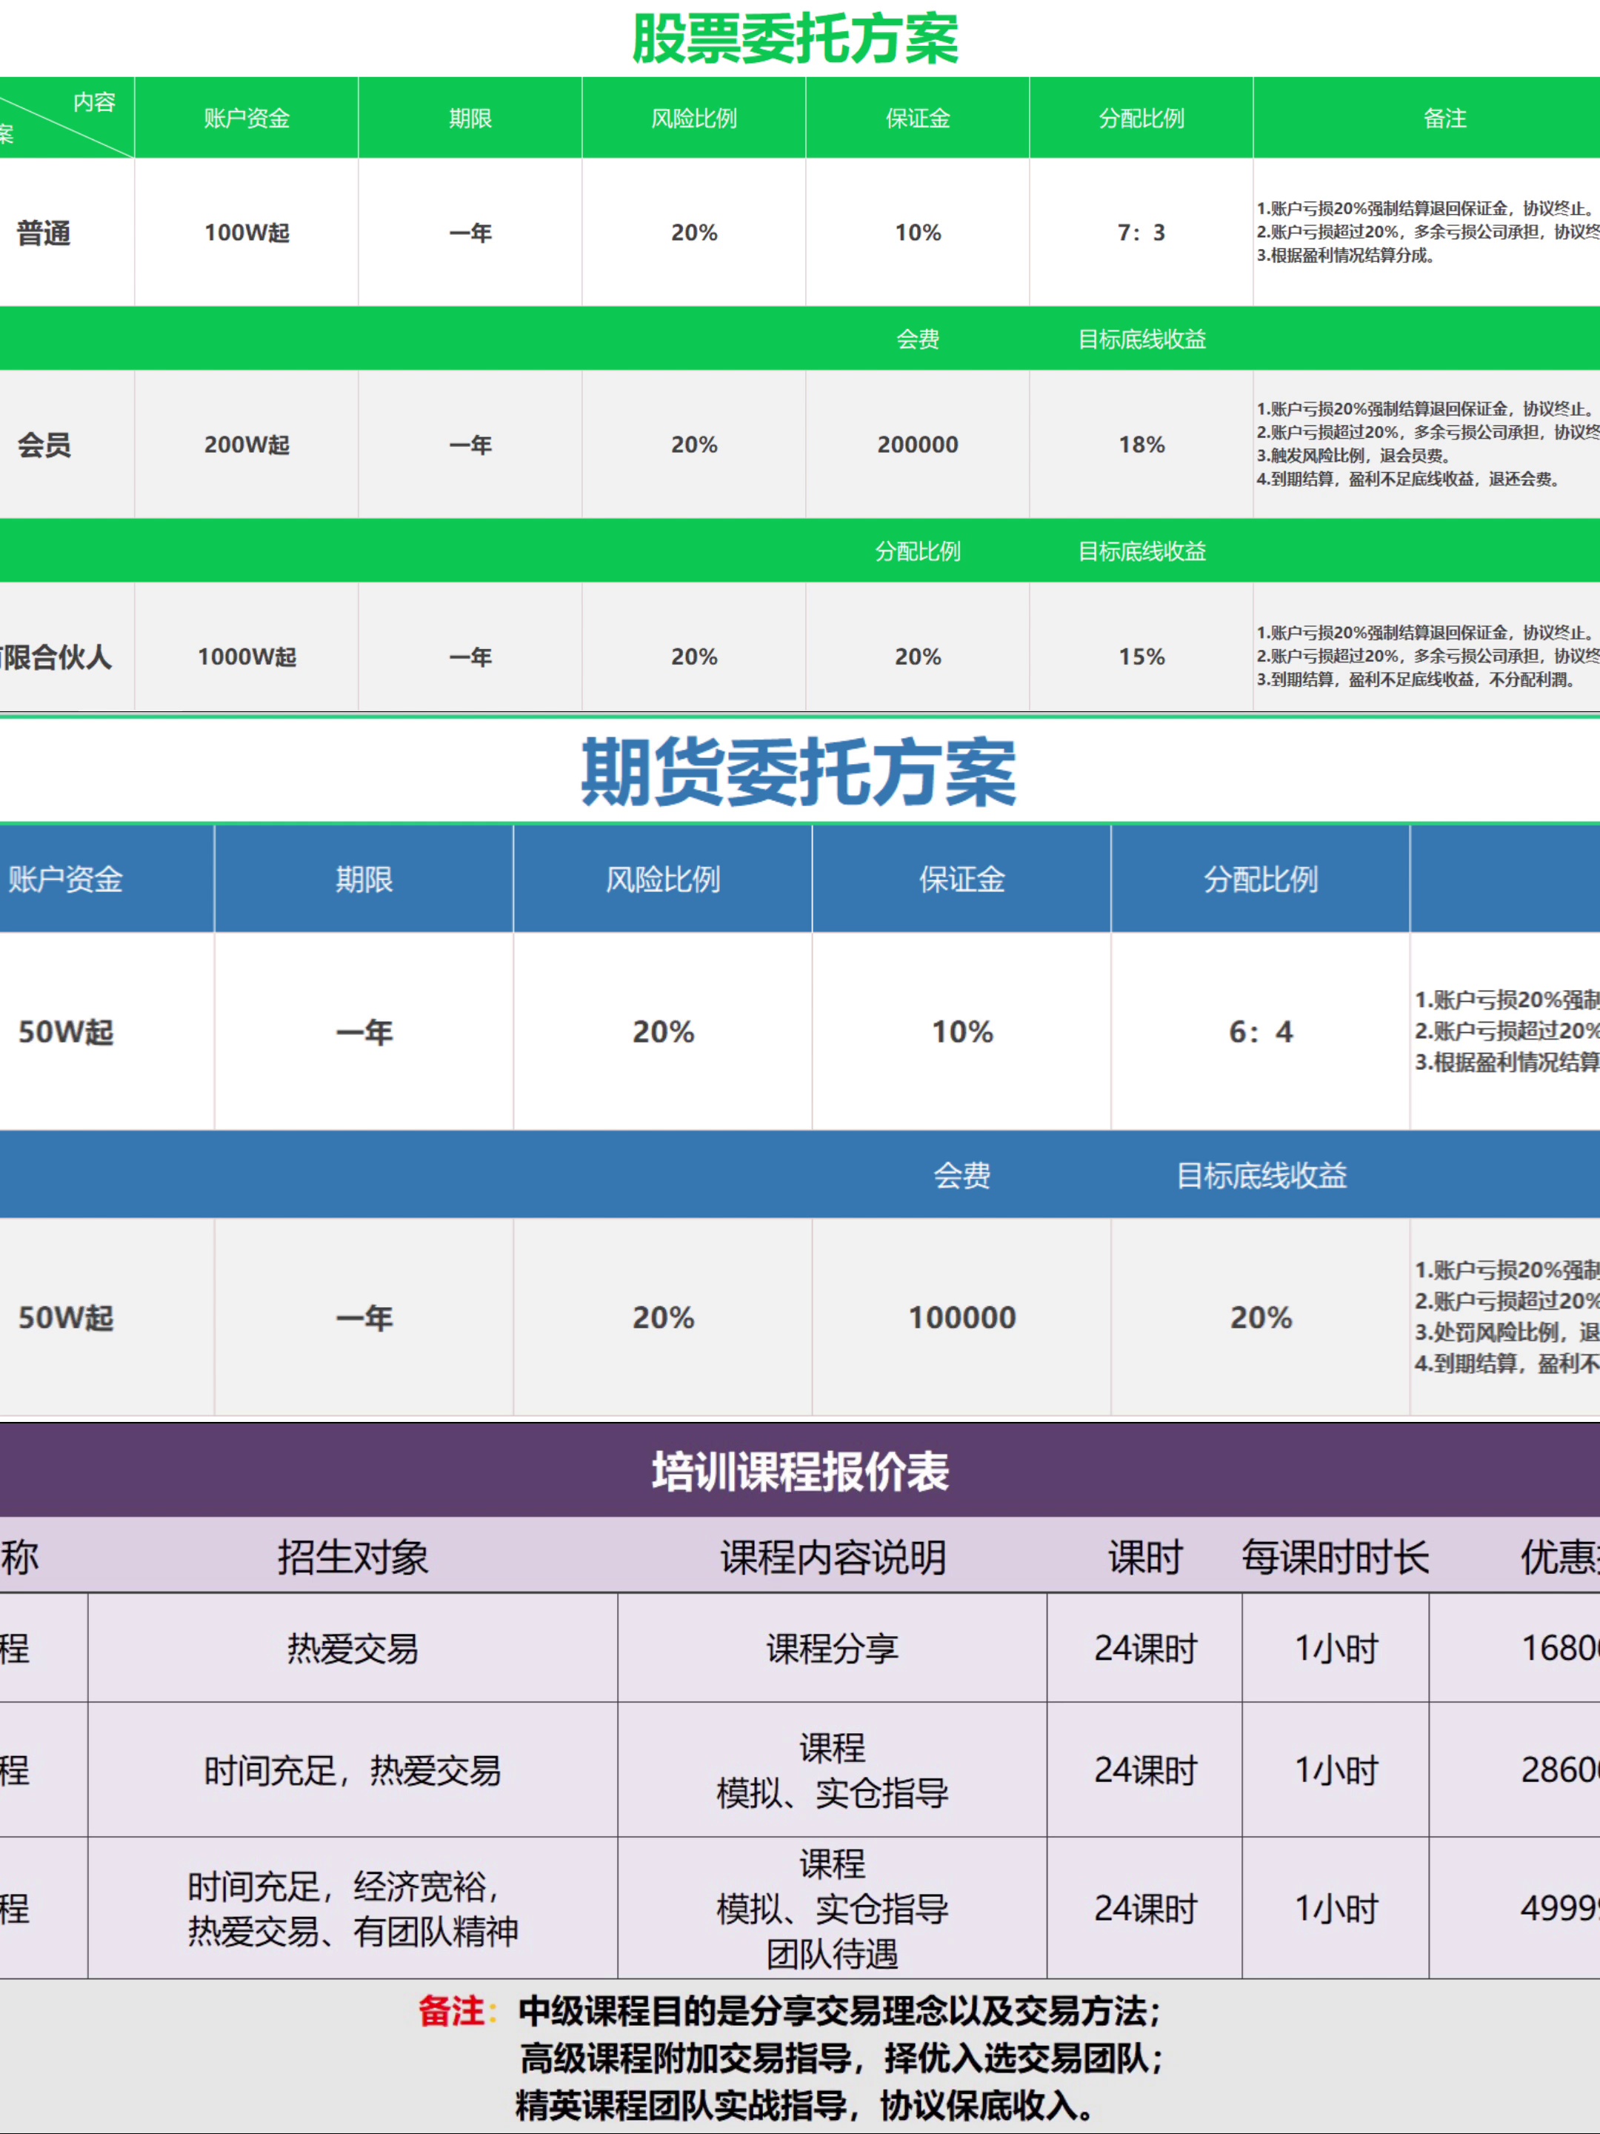The image size is (1600, 2134).
Task: Select the 账户资金 header in stock table
Action: (x=246, y=119)
